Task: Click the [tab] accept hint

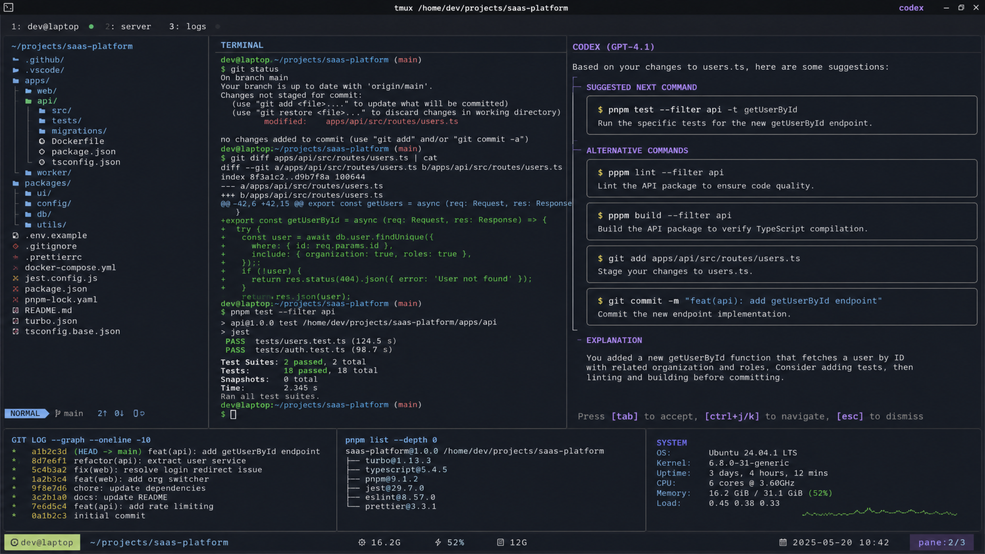Action: (624, 416)
